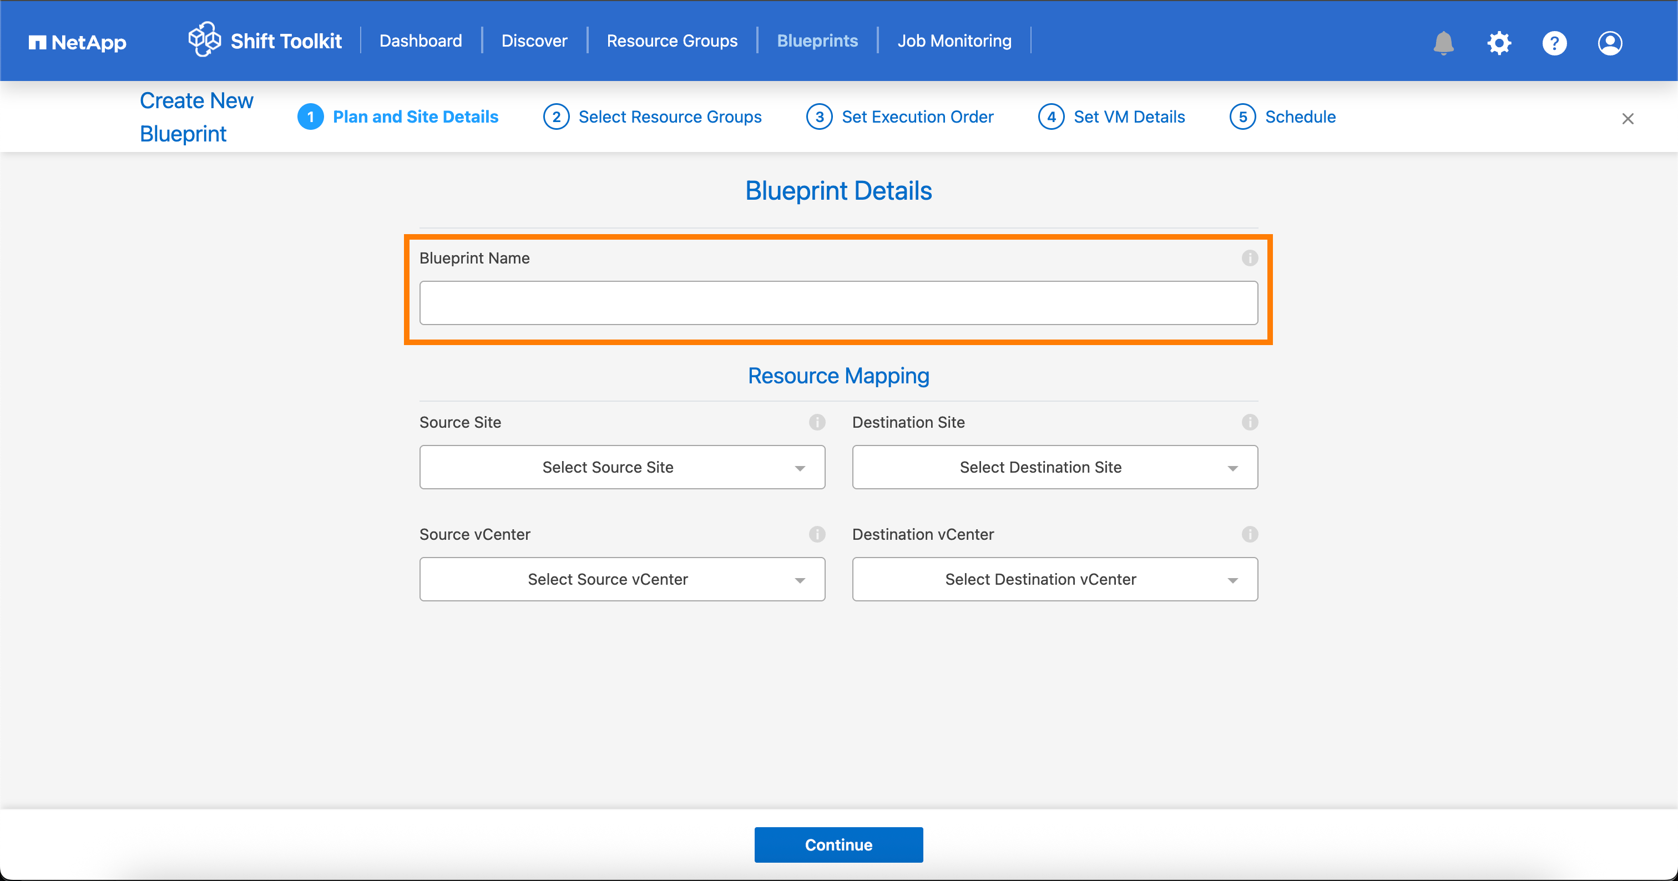Go to the Dashboard tab
This screenshot has width=1678, height=881.
[421, 41]
